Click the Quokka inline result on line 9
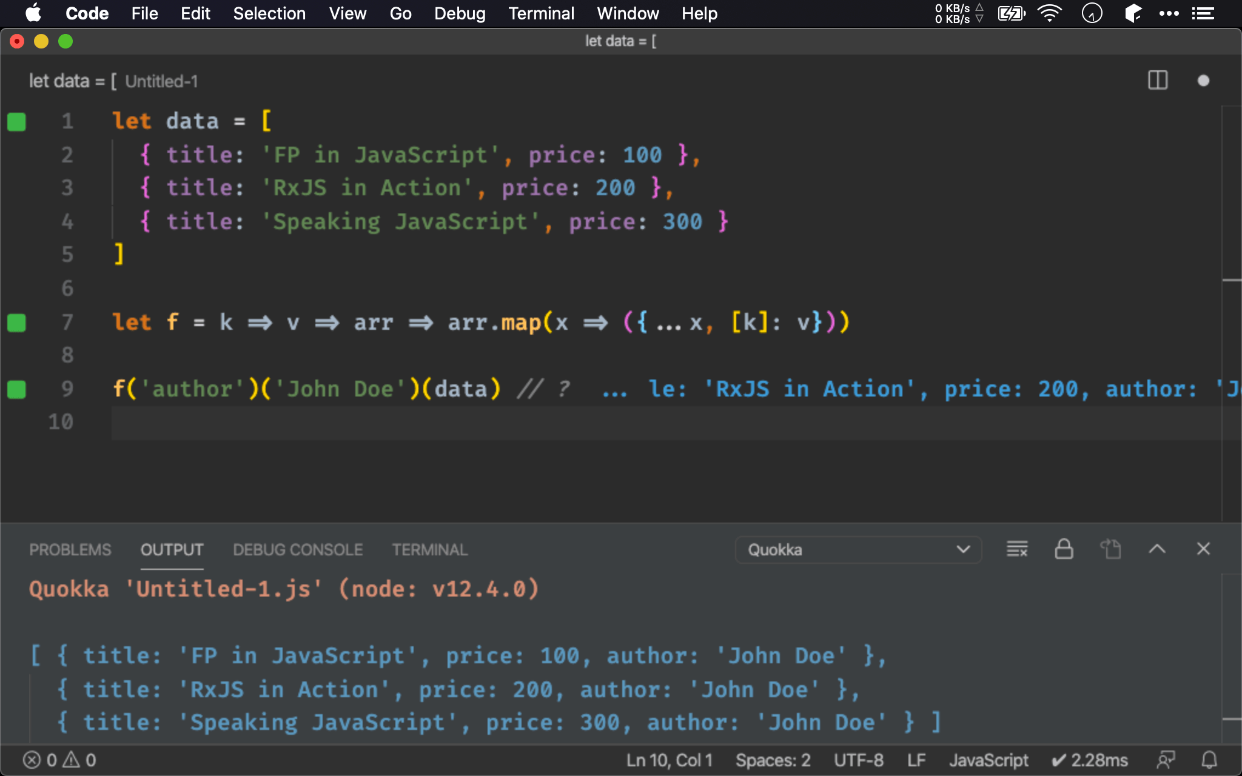Image resolution: width=1242 pixels, height=776 pixels. point(921,389)
